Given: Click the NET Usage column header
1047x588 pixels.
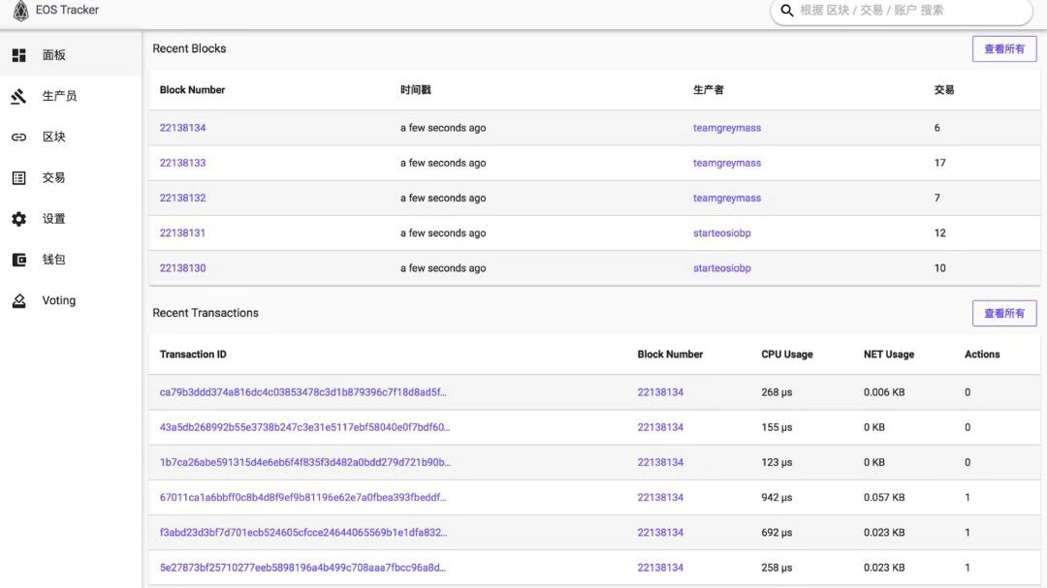Looking at the screenshot, I should pos(889,355).
